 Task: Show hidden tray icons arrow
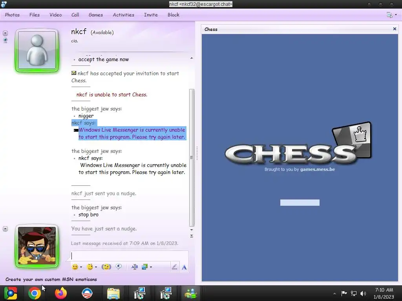[x=334, y=294]
